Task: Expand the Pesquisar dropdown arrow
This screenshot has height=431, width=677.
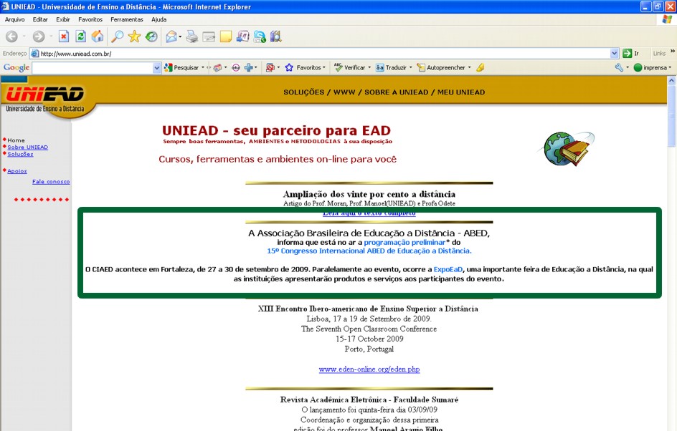Action: (x=203, y=68)
